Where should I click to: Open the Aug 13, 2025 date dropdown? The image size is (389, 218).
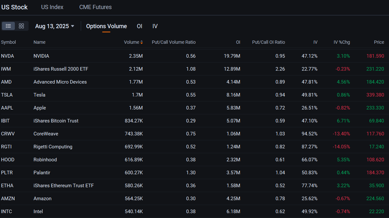pos(55,26)
